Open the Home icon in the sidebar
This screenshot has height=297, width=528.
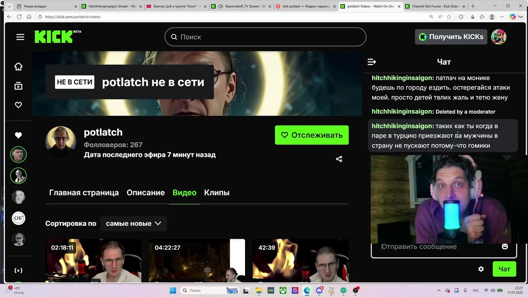click(x=18, y=67)
